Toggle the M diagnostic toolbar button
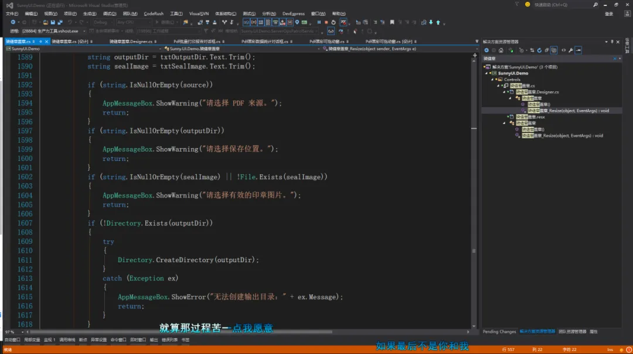Screen dimensions: 633x354 tap(290, 22)
